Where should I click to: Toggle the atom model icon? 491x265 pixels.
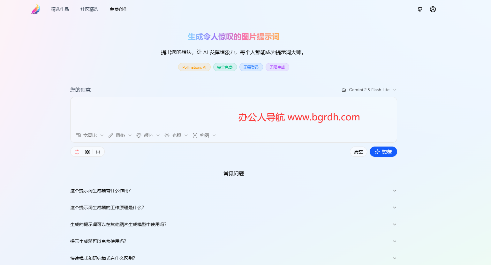(87, 152)
